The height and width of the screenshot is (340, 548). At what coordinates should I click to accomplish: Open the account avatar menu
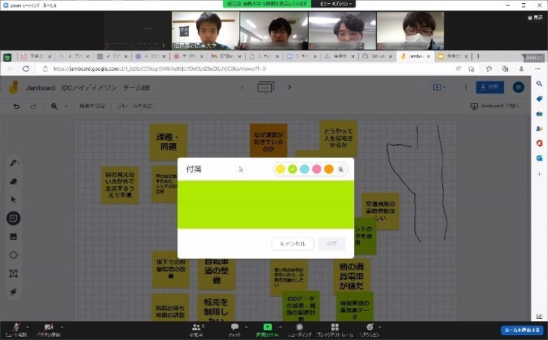point(519,87)
